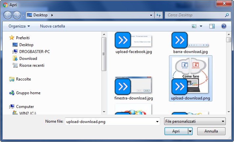Select the finestra-download.jpg thumbnail
The height and width of the screenshot is (142, 234).
133,86
